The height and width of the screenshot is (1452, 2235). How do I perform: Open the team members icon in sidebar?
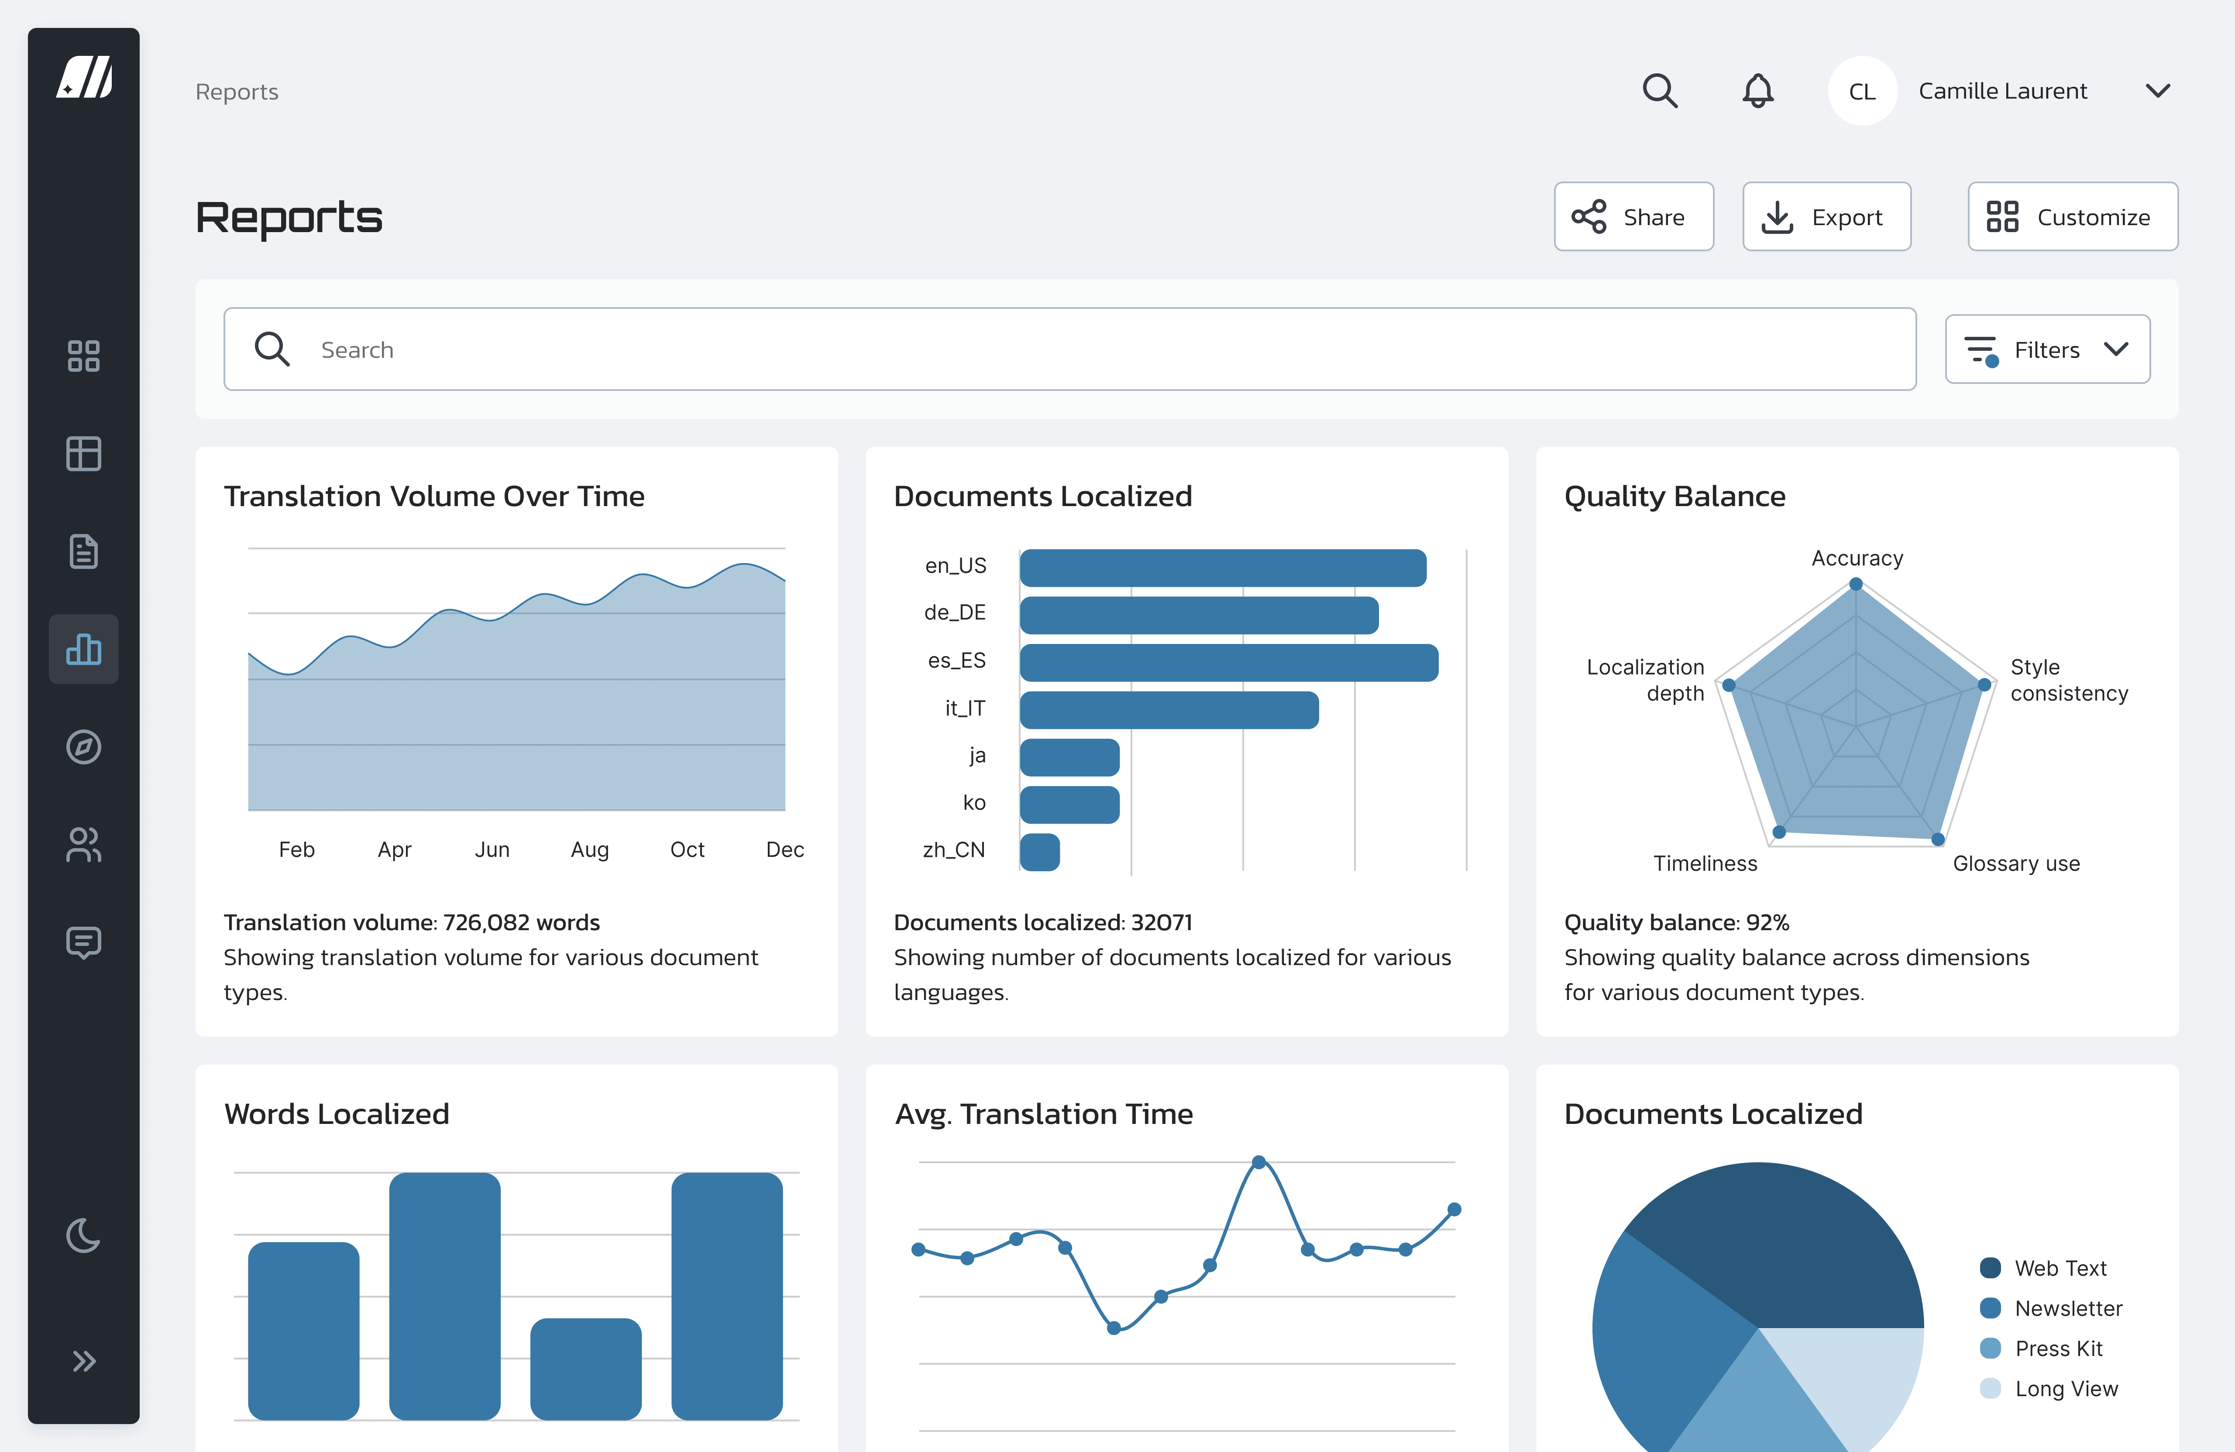[x=83, y=845]
